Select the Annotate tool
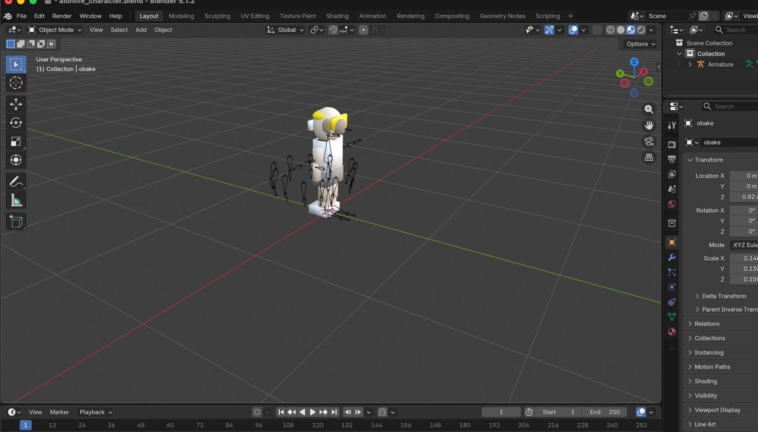Screen dimensions: 758x432 tap(16, 182)
